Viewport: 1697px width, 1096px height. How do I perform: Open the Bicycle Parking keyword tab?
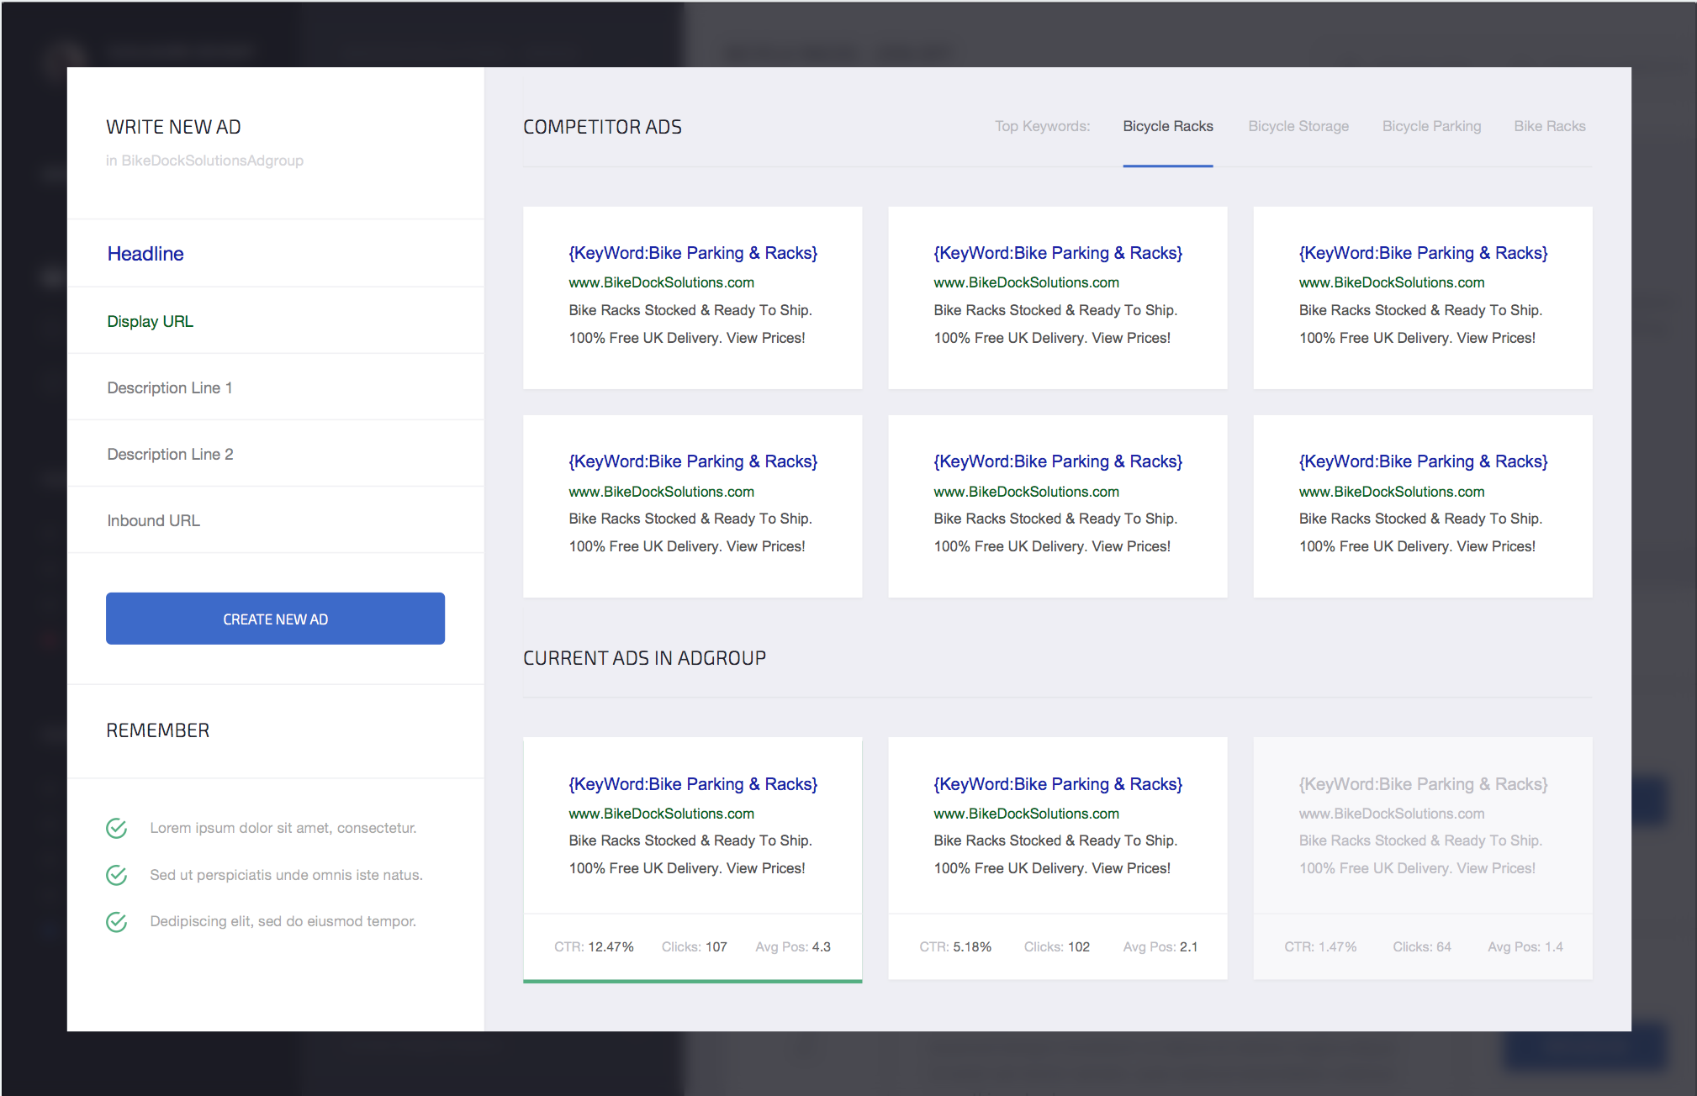[1431, 126]
